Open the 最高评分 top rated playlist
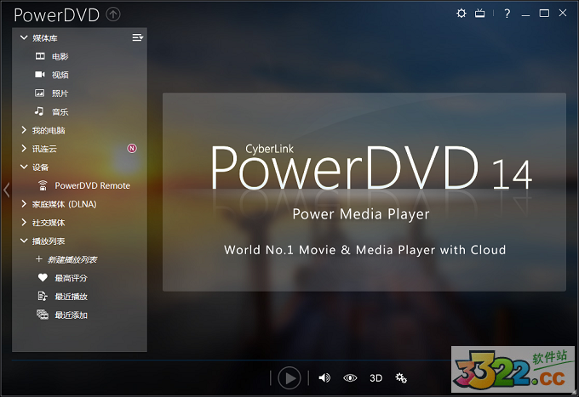 (71, 278)
